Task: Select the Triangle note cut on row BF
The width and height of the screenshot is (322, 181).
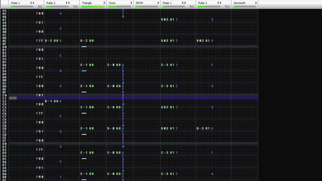Action: pos(84,92)
